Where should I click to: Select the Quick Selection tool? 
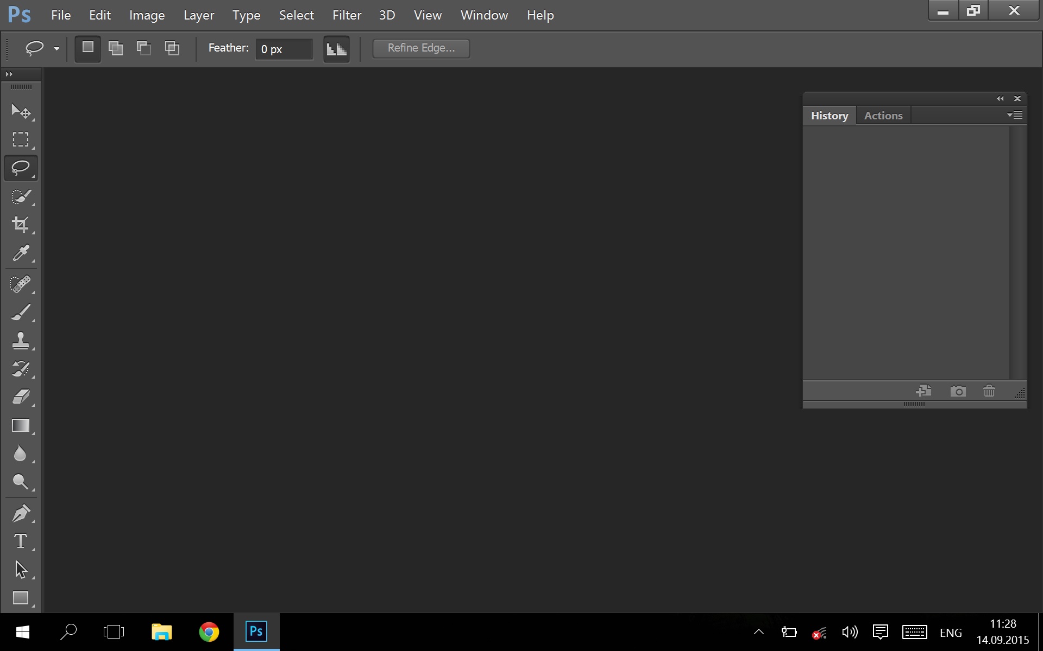21,196
